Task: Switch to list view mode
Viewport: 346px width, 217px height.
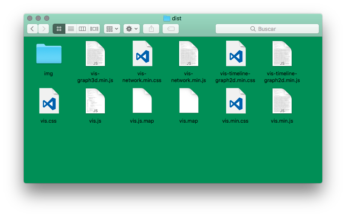Action: click(71, 29)
